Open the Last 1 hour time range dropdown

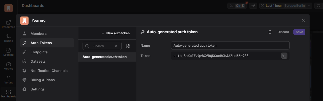(x=286, y=6)
